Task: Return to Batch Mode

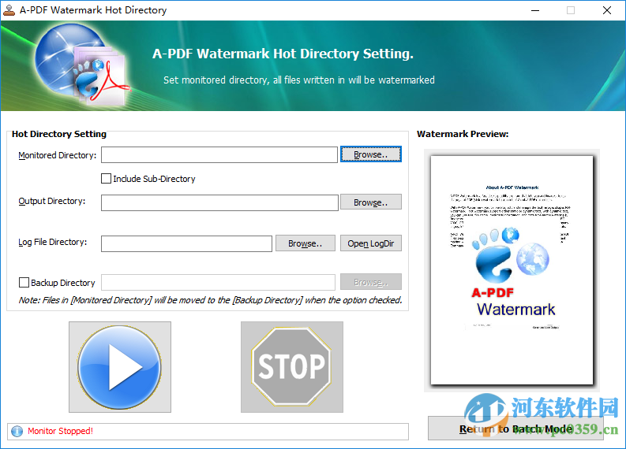Action: point(515,429)
